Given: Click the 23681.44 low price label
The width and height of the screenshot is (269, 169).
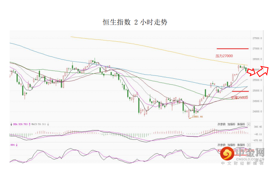Looking at the screenshot, I should tap(197, 117).
